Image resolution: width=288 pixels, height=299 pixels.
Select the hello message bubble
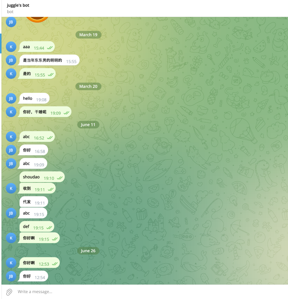(34, 99)
